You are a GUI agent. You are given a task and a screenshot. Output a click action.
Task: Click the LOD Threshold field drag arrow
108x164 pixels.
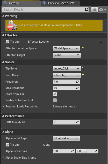point(77,122)
